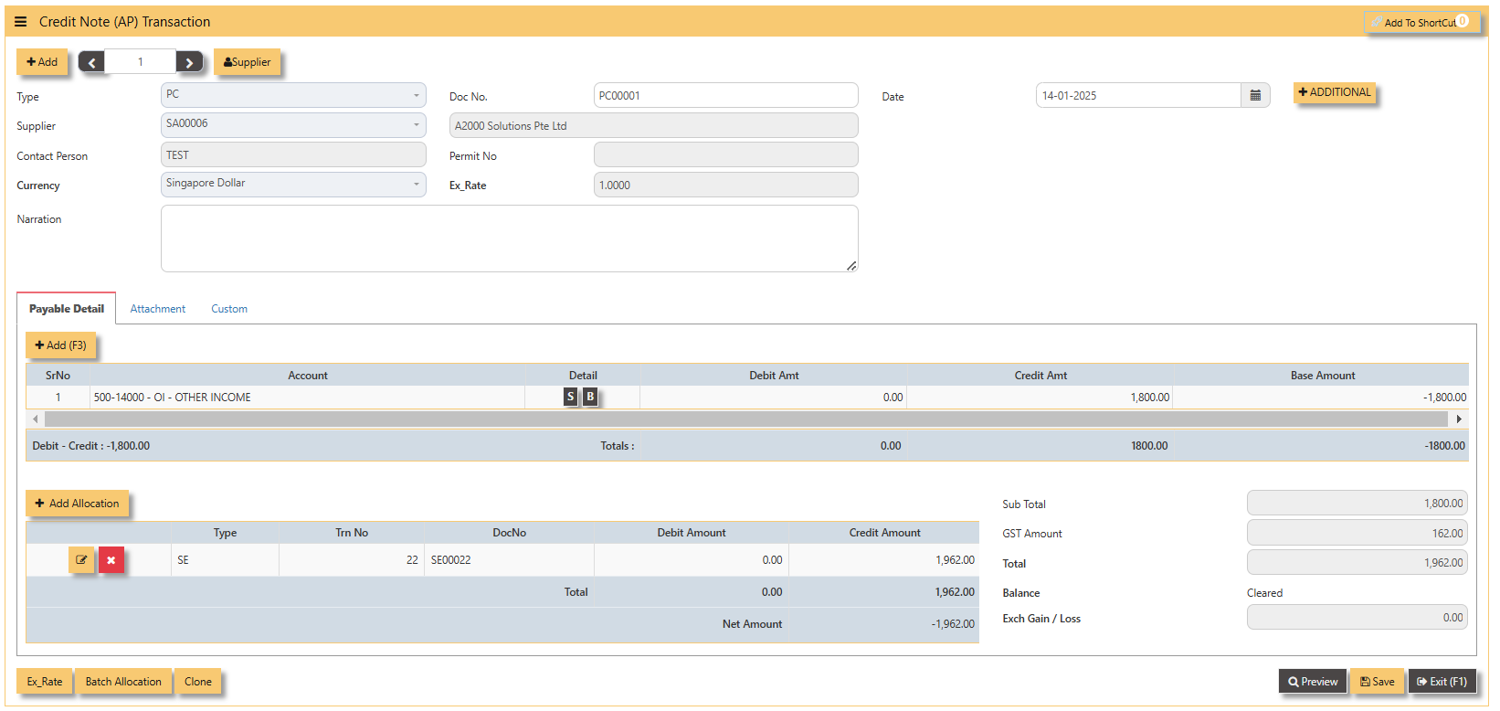
Task: Click the Exch Gain / Loss field
Action: (1357, 618)
